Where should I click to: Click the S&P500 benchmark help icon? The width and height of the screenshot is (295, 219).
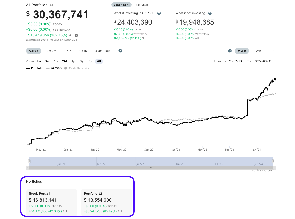(x=159, y=13)
